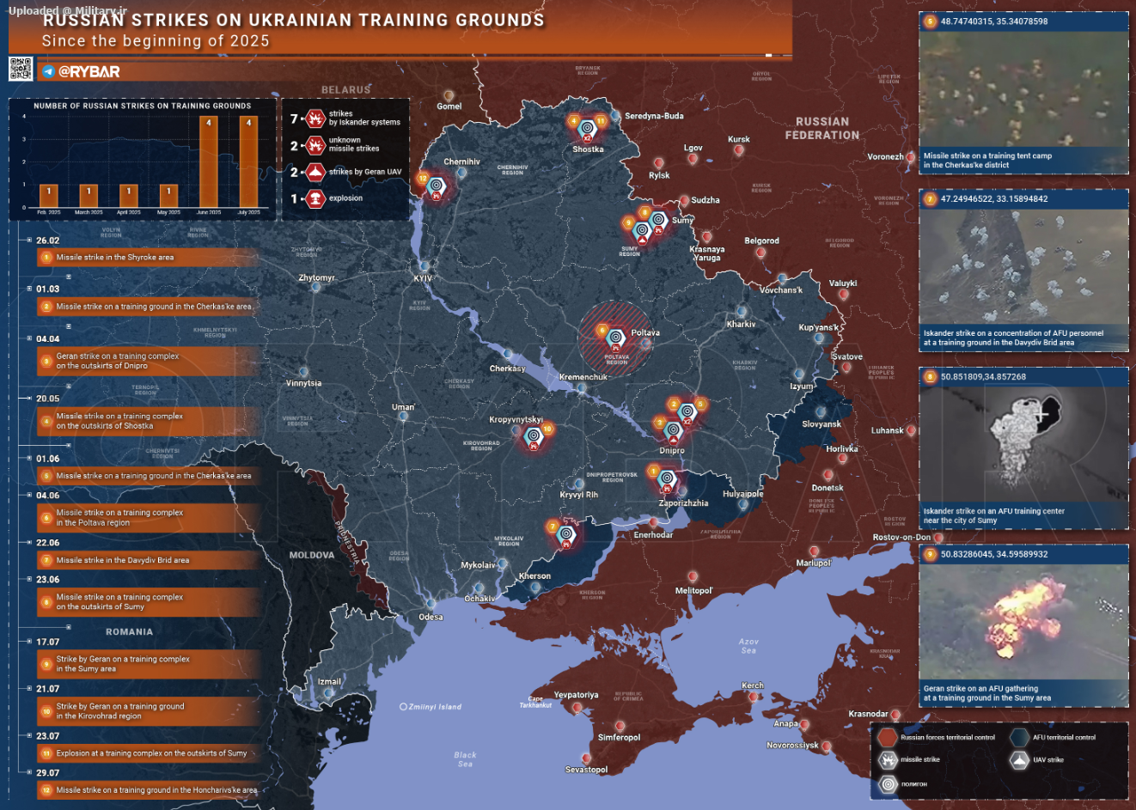Select map marker 6 near Poltava
The width and height of the screenshot is (1136, 810).
pyautogui.click(x=602, y=331)
